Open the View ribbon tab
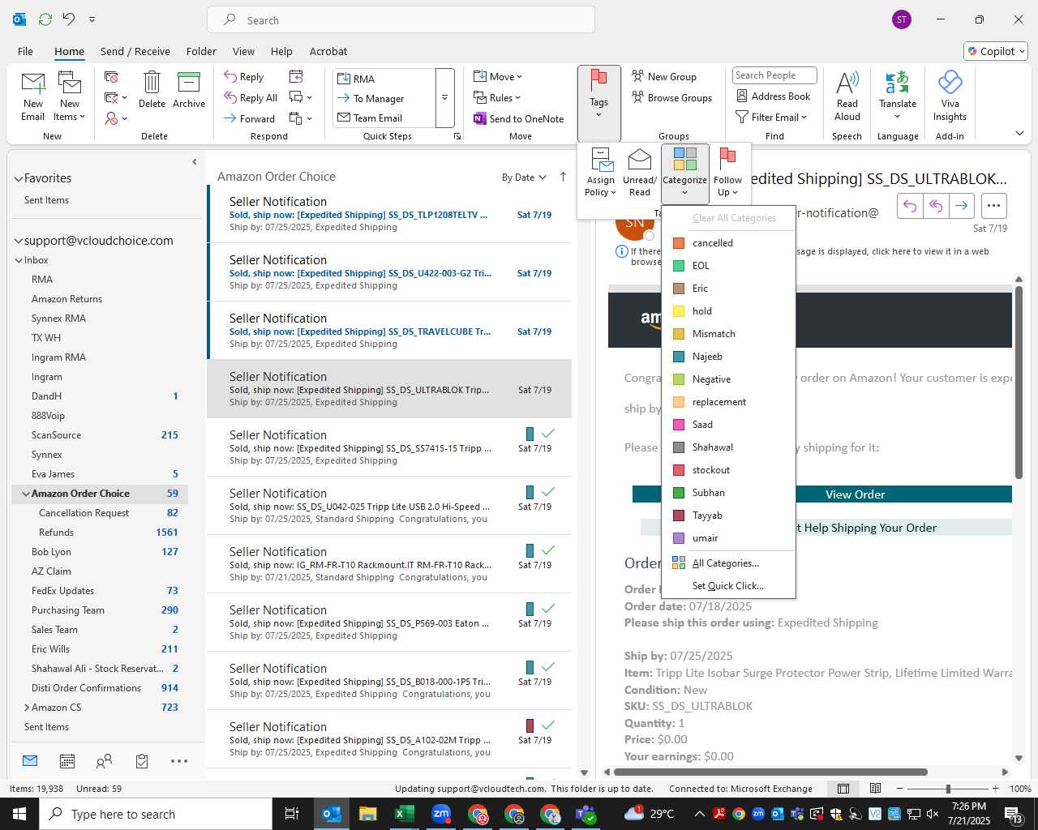The image size is (1038, 830). pyautogui.click(x=243, y=51)
